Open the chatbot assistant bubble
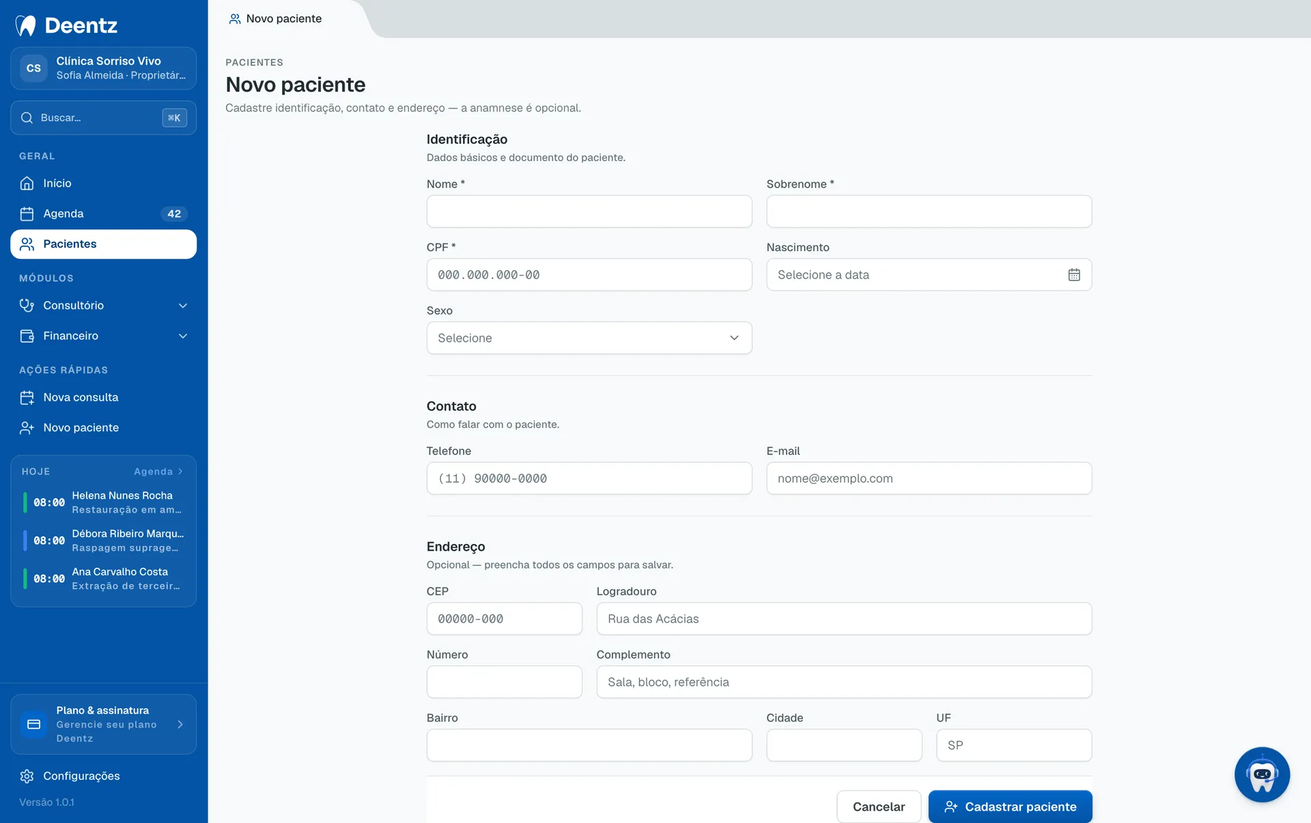The width and height of the screenshot is (1311, 823). [1262, 775]
